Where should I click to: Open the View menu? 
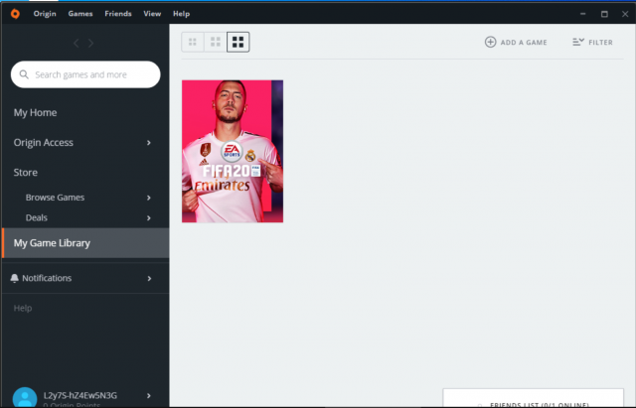152,14
